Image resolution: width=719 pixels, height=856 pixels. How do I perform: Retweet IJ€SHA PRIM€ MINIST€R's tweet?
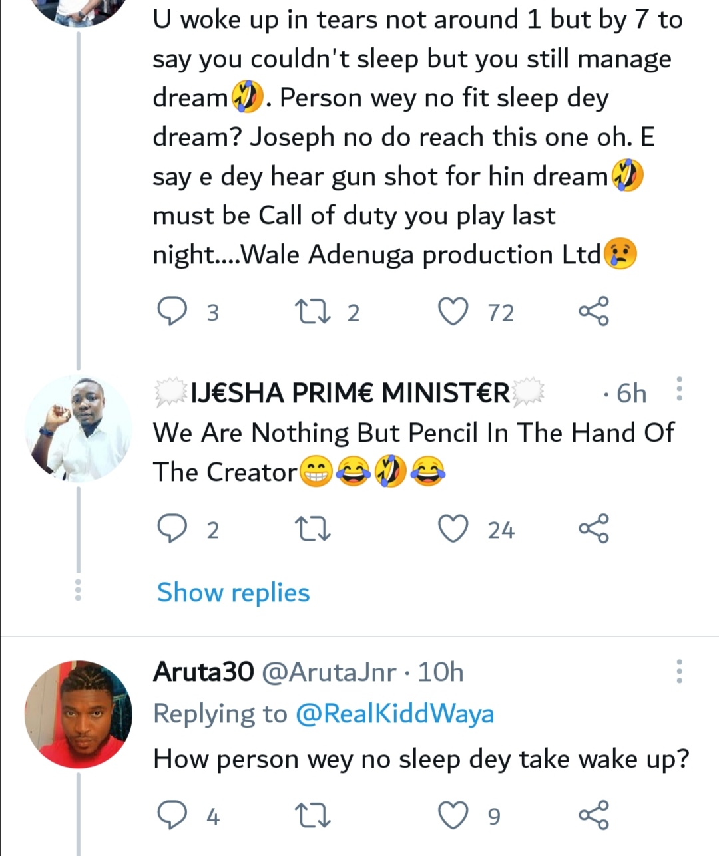(x=311, y=529)
